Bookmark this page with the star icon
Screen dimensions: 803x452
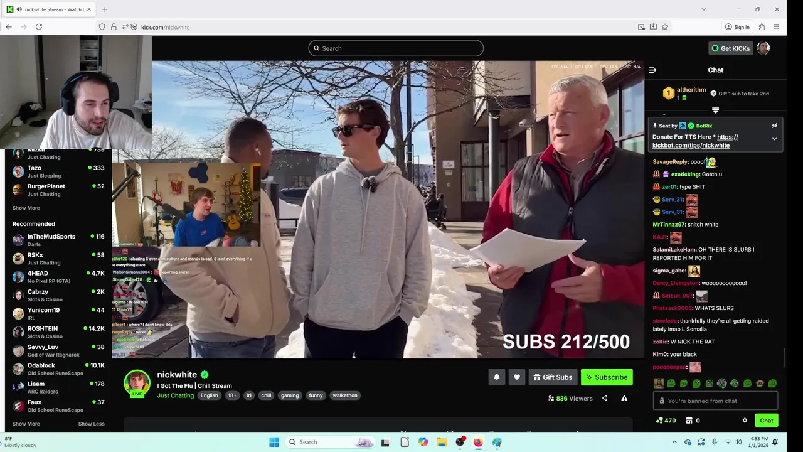[665, 27]
